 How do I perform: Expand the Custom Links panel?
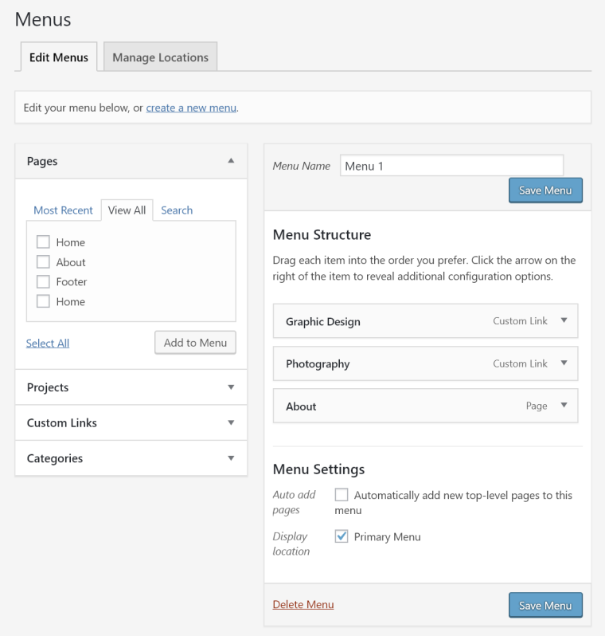pos(231,423)
